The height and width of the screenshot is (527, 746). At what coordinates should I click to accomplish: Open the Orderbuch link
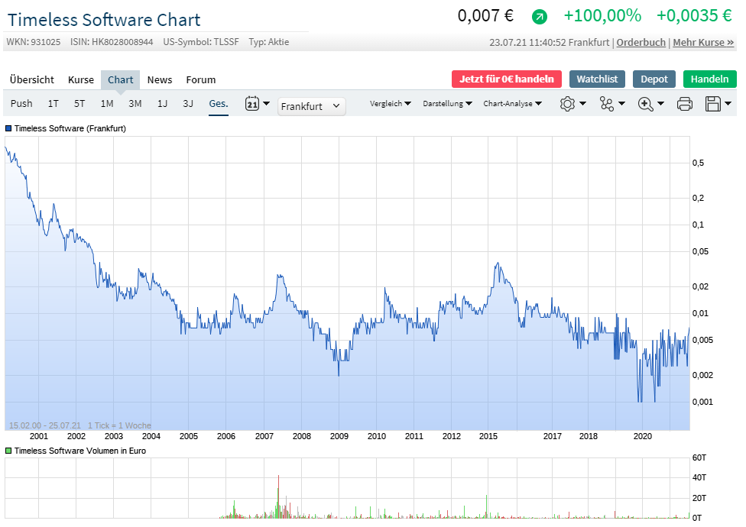tap(641, 43)
